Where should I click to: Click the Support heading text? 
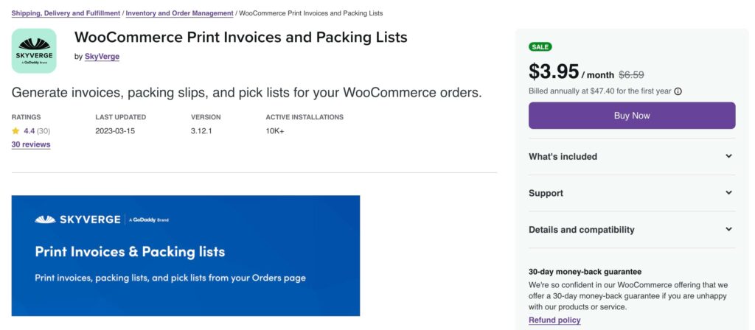546,193
